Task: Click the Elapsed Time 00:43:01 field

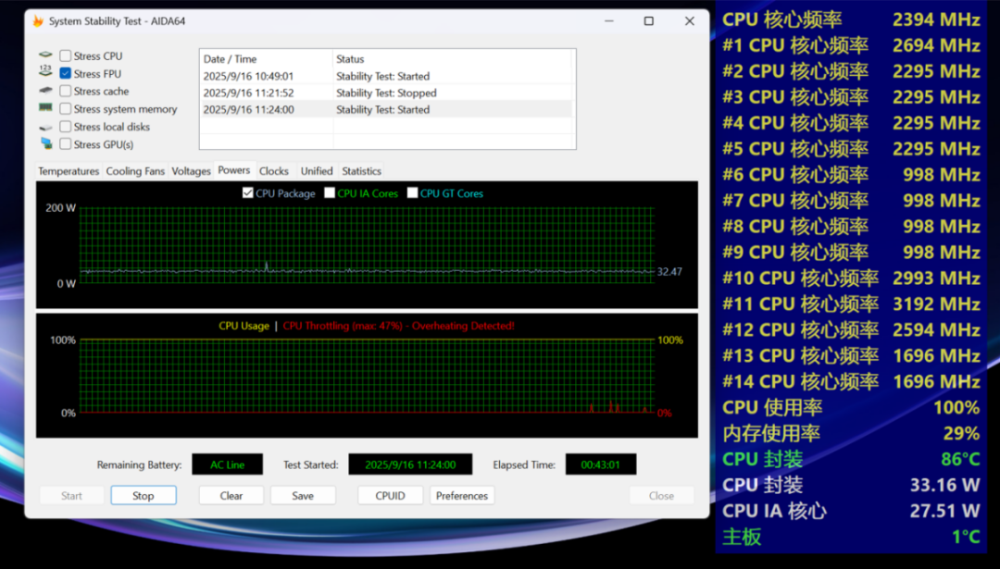Action: pyautogui.click(x=601, y=464)
